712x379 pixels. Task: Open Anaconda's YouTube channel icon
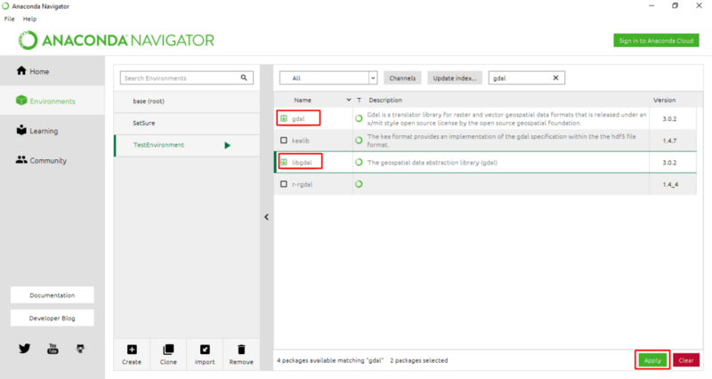(53, 349)
